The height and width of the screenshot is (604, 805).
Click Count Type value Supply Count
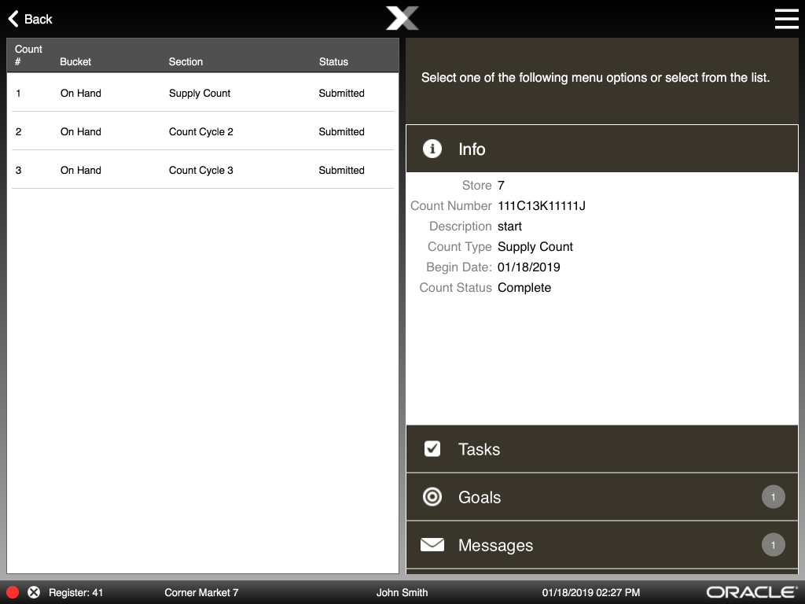pyautogui.click(x=535, y=247)
